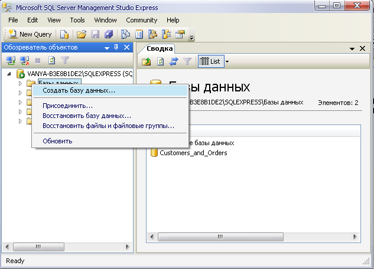Open the View menu

[54, 20]
